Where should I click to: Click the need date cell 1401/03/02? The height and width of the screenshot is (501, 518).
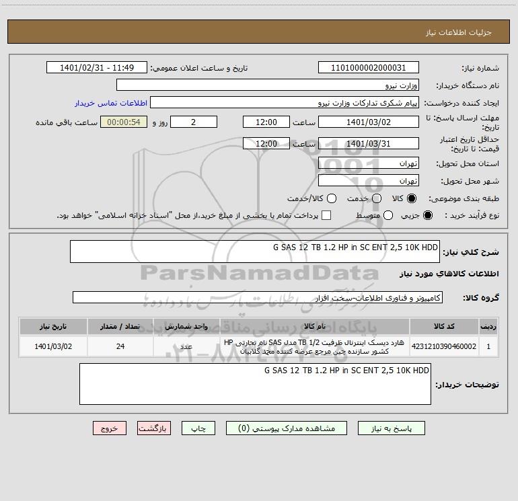(53, 346)
